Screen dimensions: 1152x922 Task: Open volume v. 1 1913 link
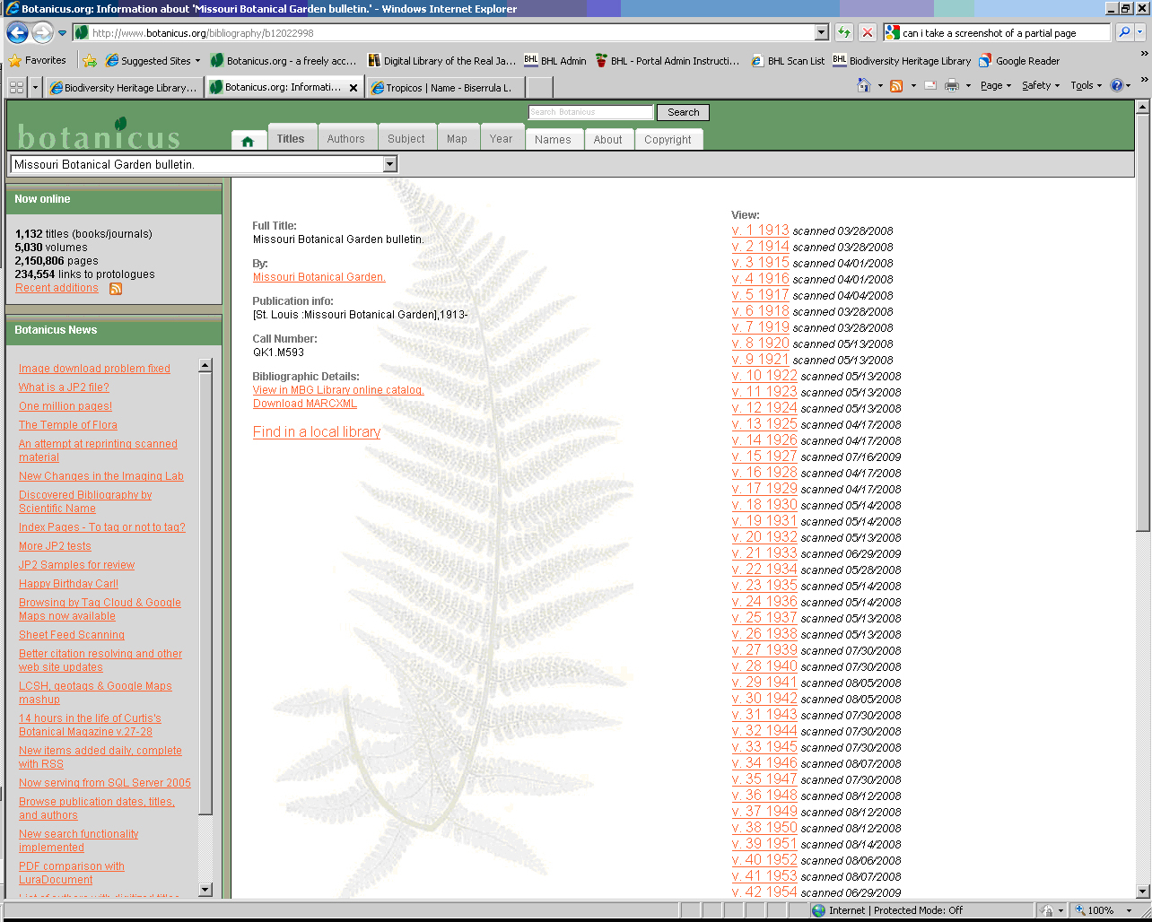click(x=760, y=230)
